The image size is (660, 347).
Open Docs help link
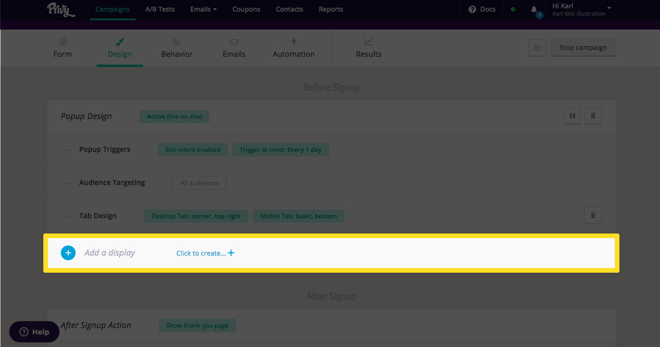point(482,9)
